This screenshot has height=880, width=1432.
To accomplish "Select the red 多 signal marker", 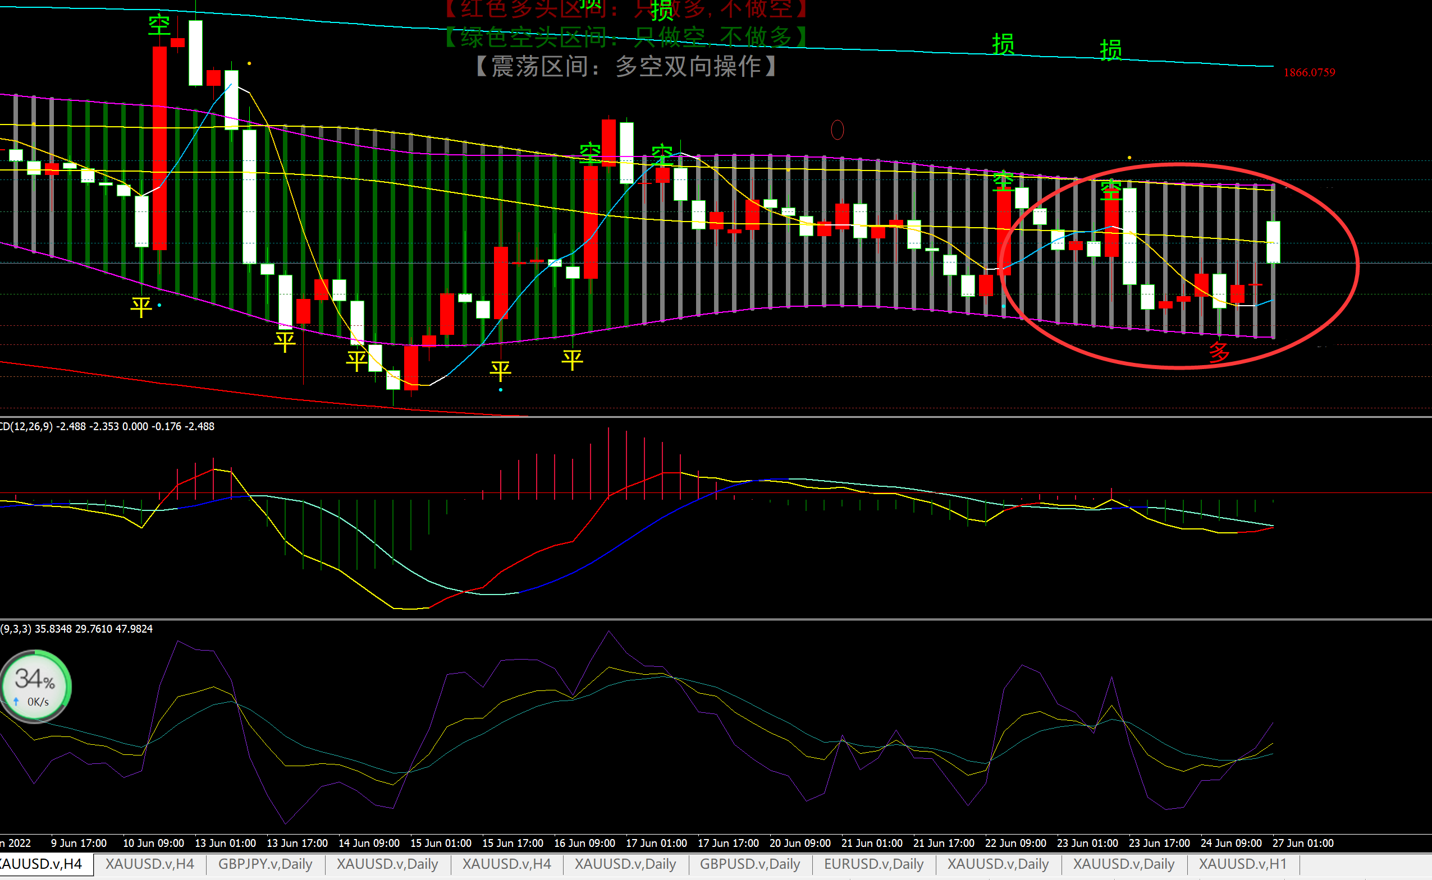I will (1219, 352).
